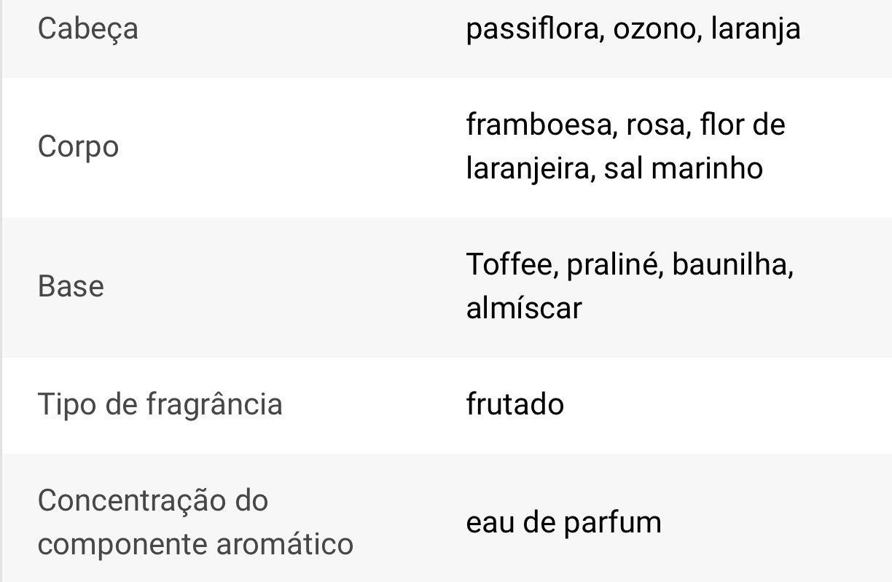Screen dimensions: 892x582
Task: Select the word "framboesa"
Action: click(x=536, y=125)
